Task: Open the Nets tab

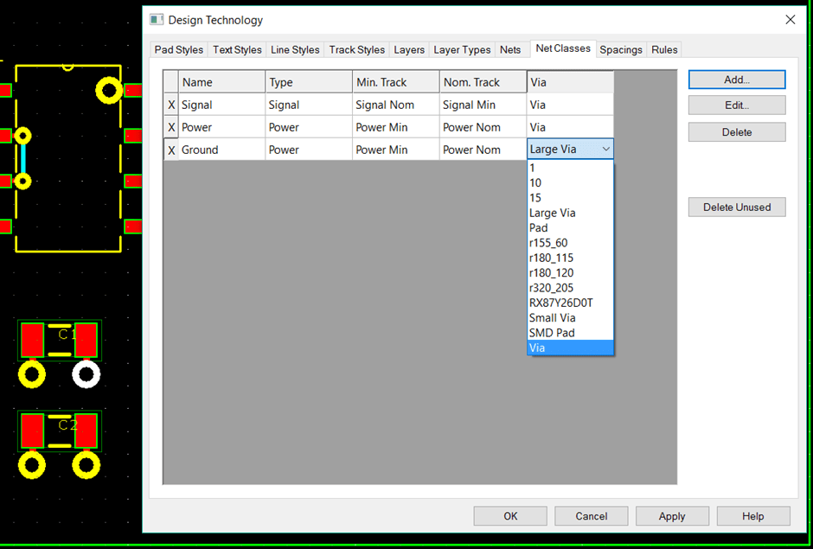Action: point(510,50)
